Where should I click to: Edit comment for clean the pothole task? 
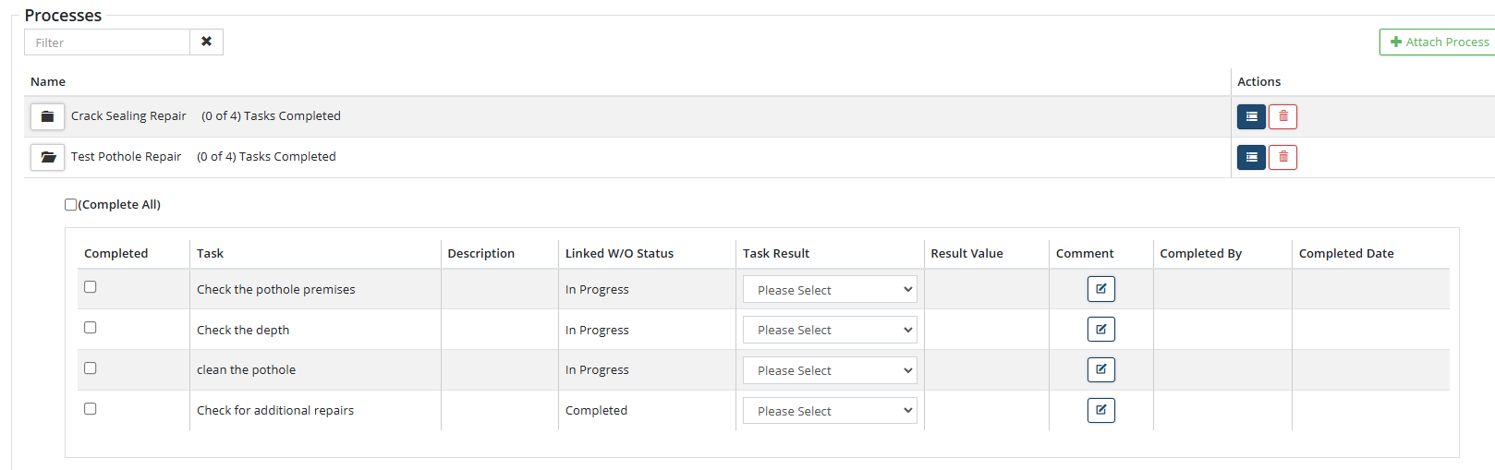click(x=1100, y=369)
